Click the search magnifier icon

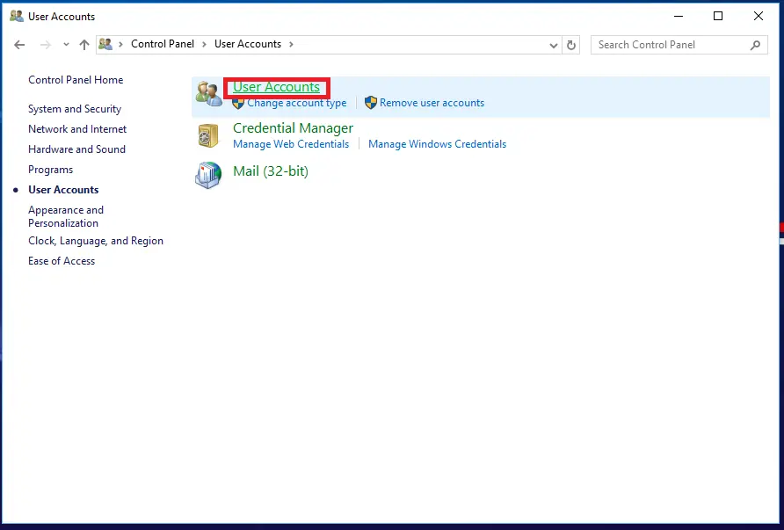(756, 45)
